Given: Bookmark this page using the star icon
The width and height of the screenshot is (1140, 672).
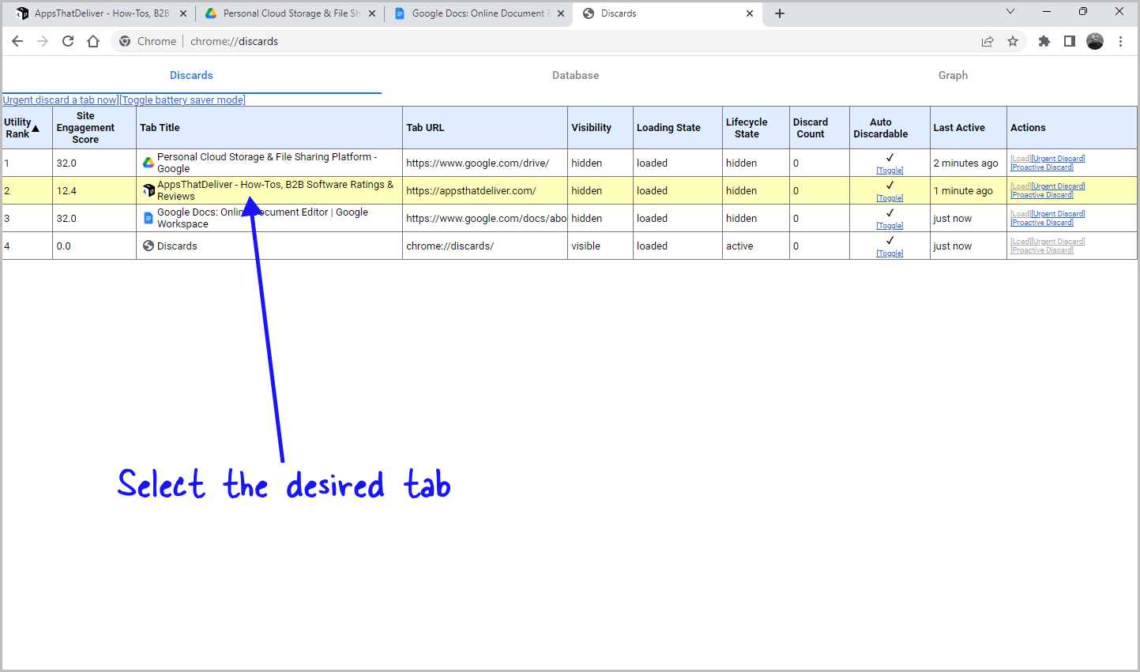Looking at the screenshot, I should [1013, 40].
